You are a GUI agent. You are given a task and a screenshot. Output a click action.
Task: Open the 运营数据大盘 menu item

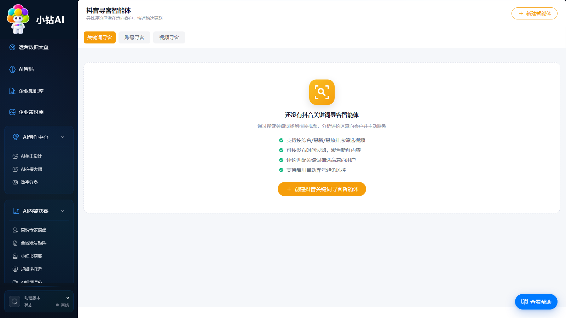point(39,47)
